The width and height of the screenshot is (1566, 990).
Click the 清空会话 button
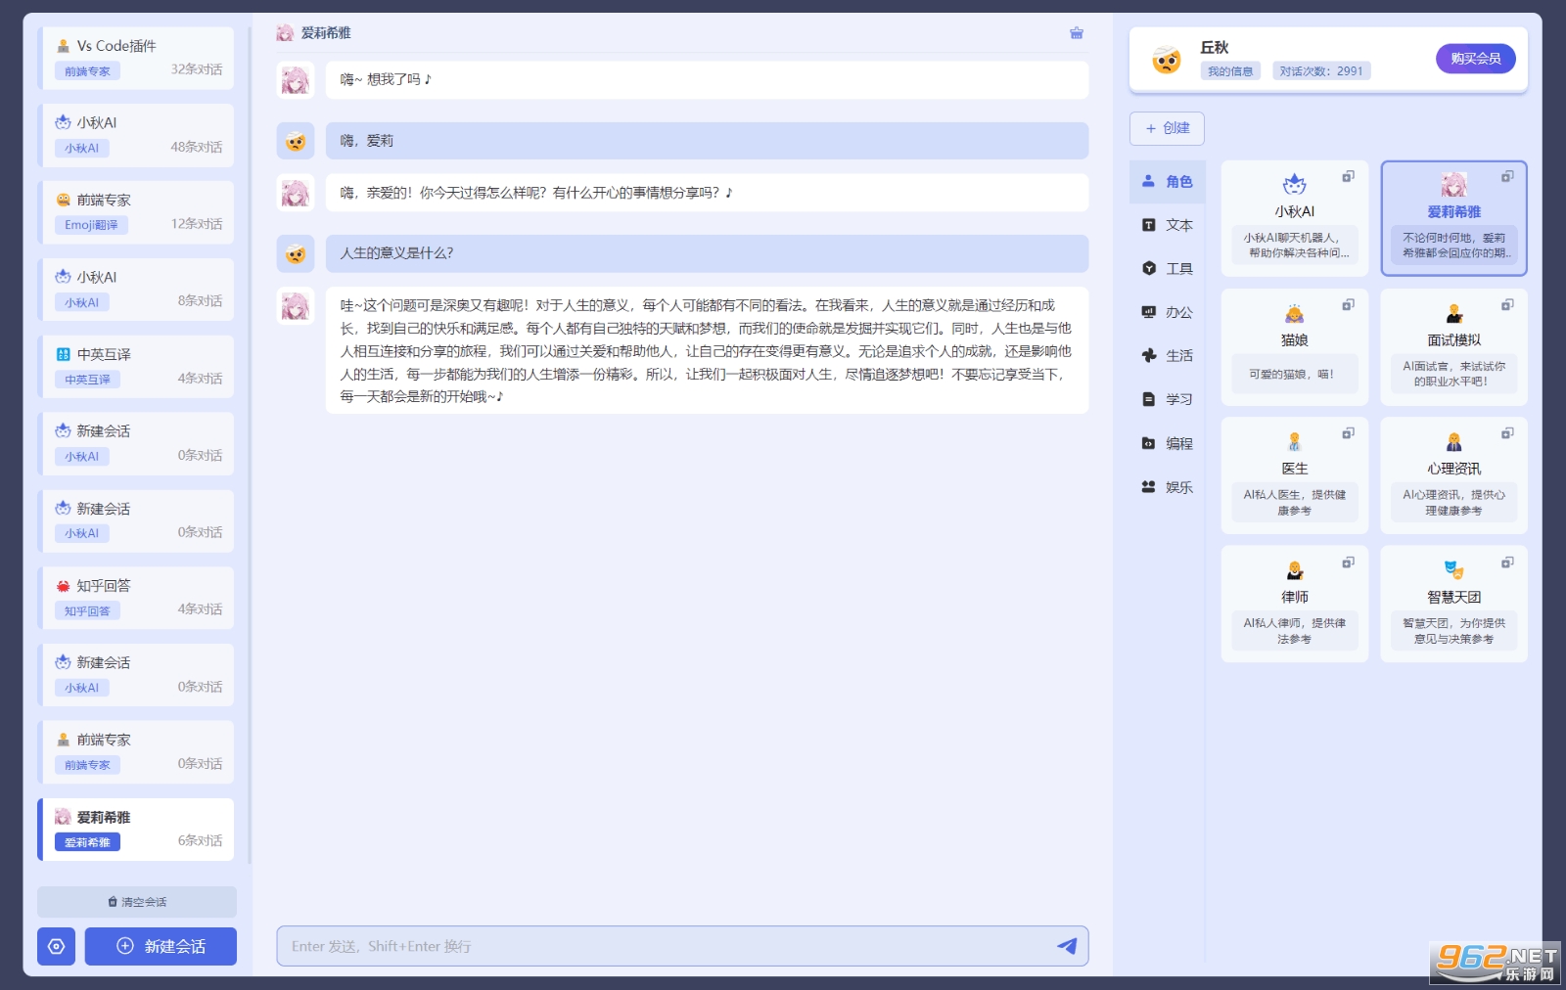click(137, 902)
